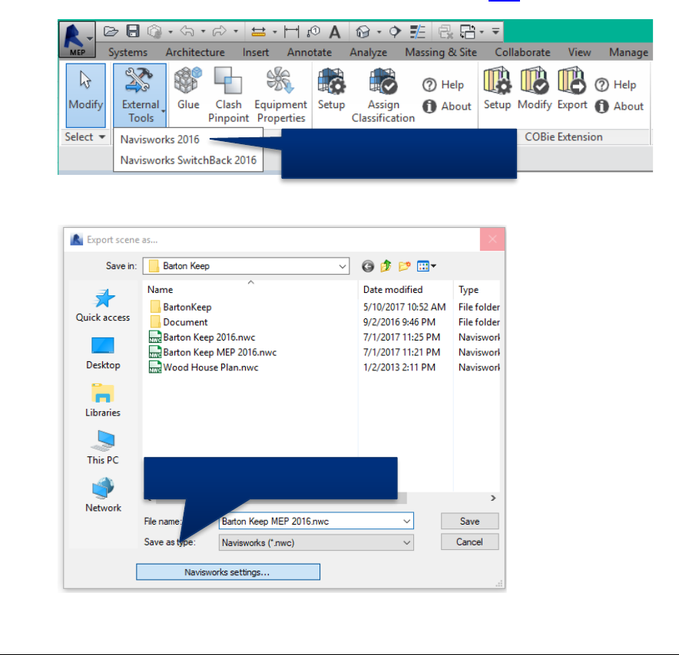
Task: Open the Measure tool dropdown arrow
Action: 274,31
